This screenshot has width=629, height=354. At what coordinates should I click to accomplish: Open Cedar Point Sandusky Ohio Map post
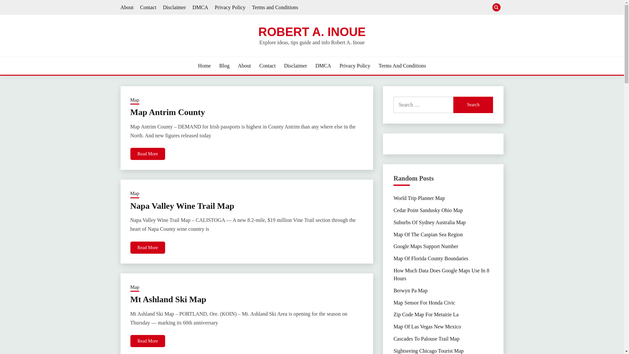[428, 210]
